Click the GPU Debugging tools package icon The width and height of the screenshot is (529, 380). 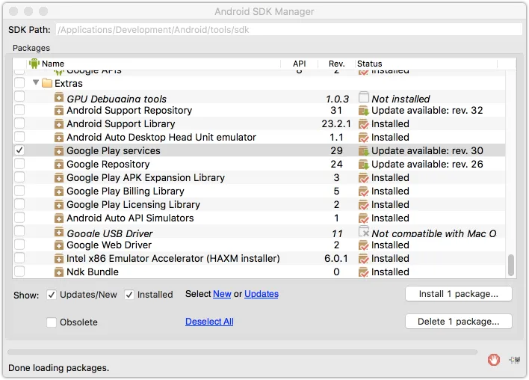(59, 97)
